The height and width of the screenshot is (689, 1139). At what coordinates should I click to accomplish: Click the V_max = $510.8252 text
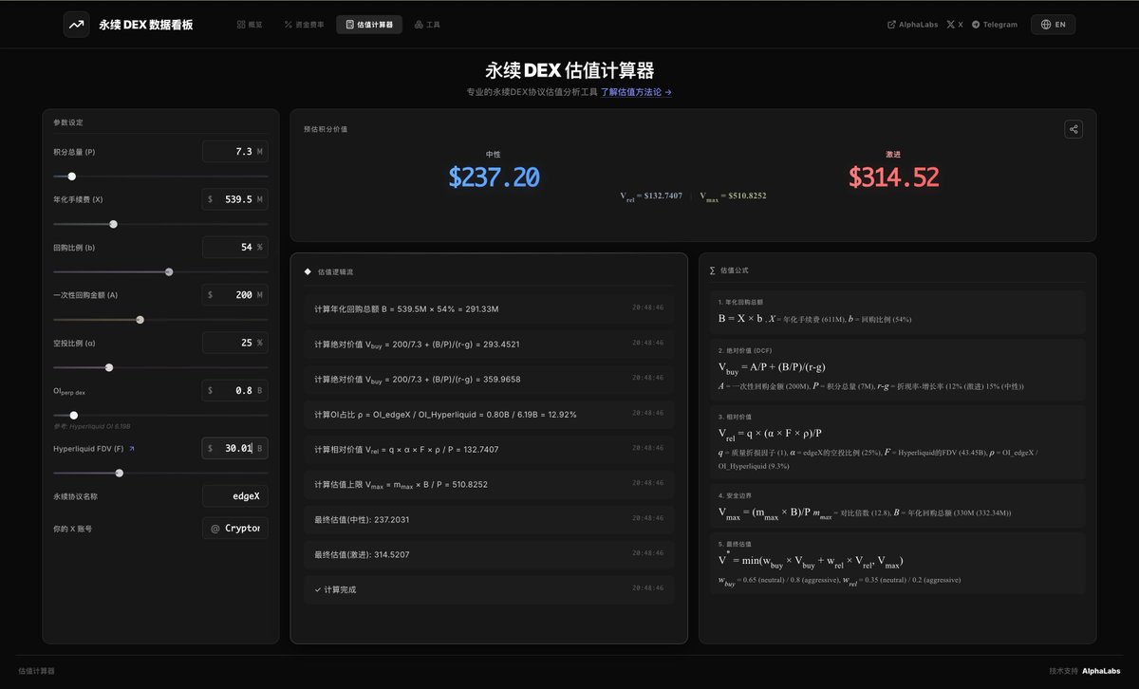pyautogui.click(x=733, y=196)
